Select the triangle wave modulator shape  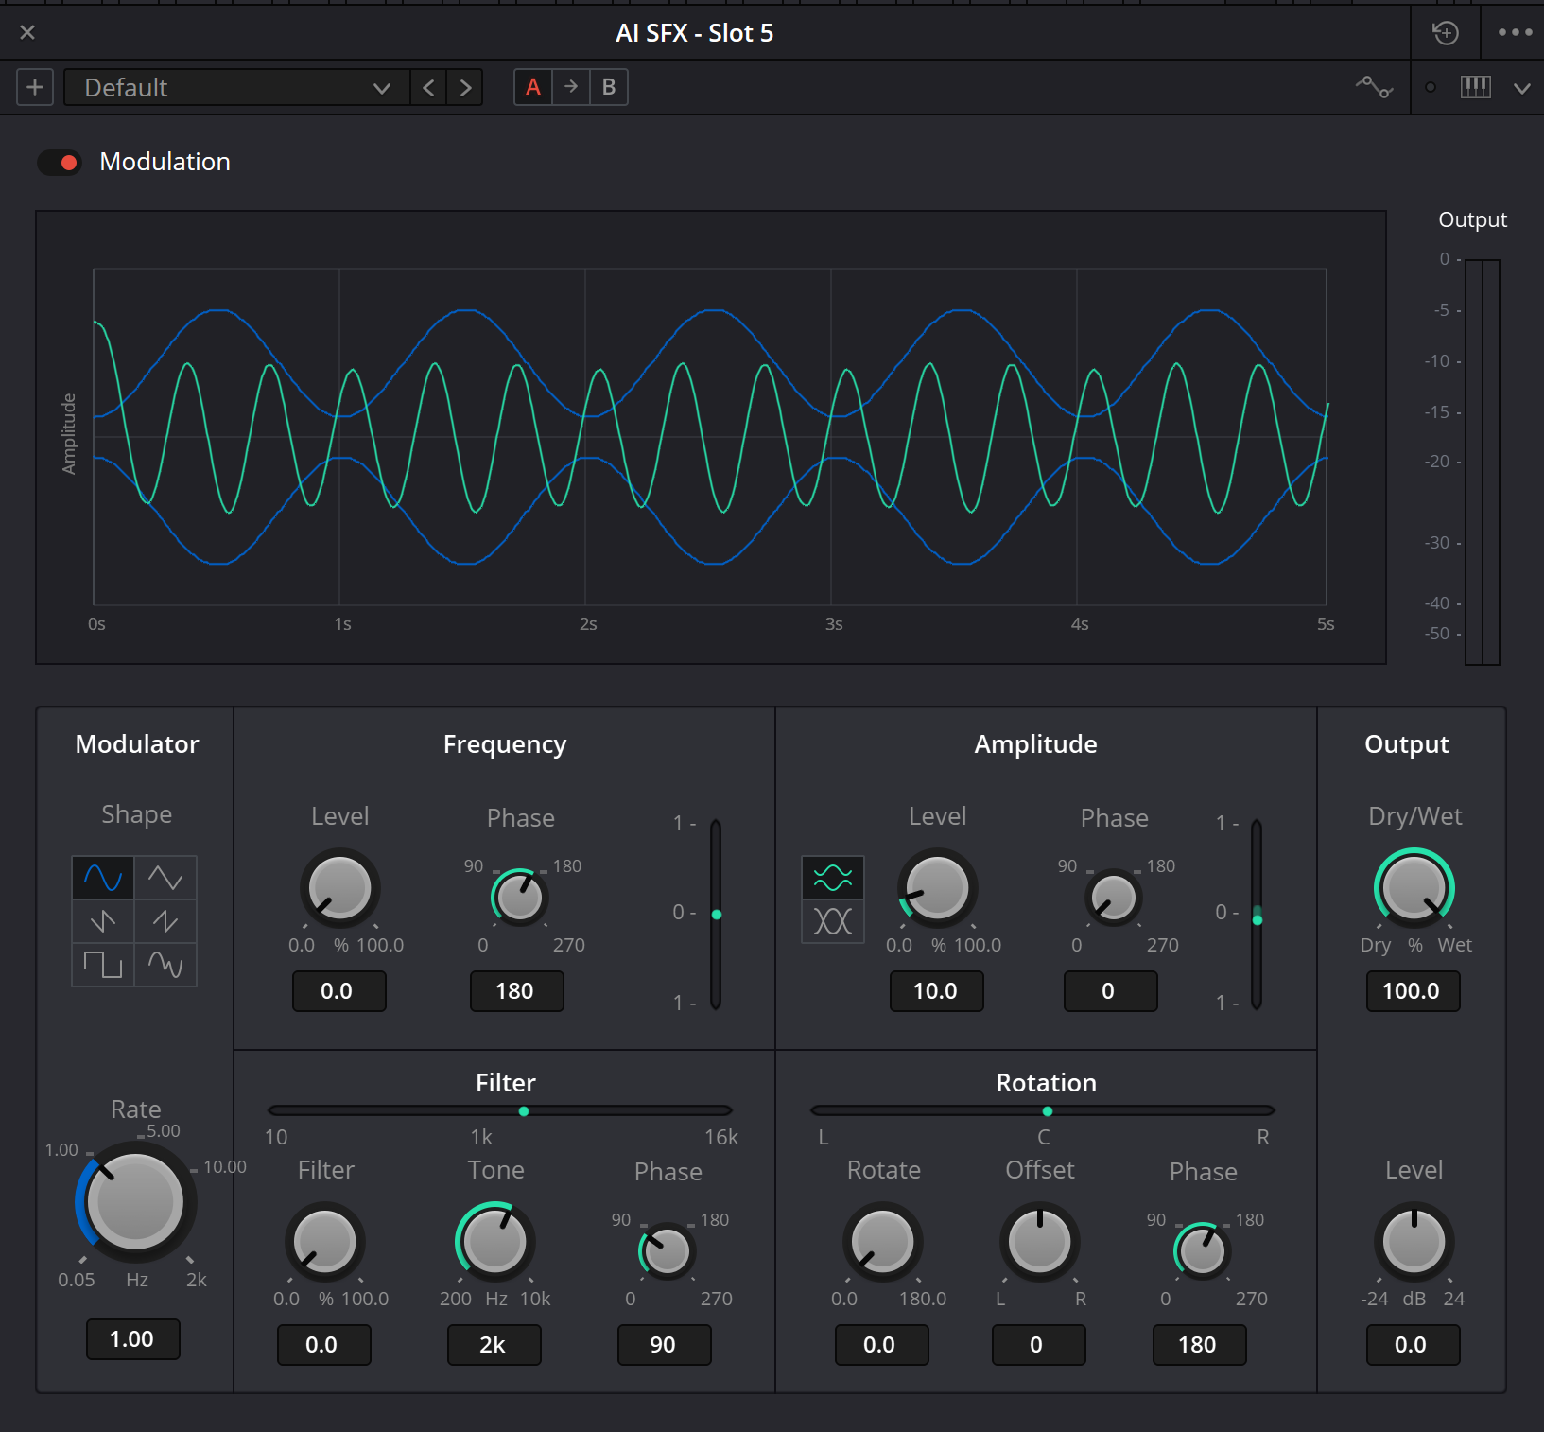(x=165, y=878)
